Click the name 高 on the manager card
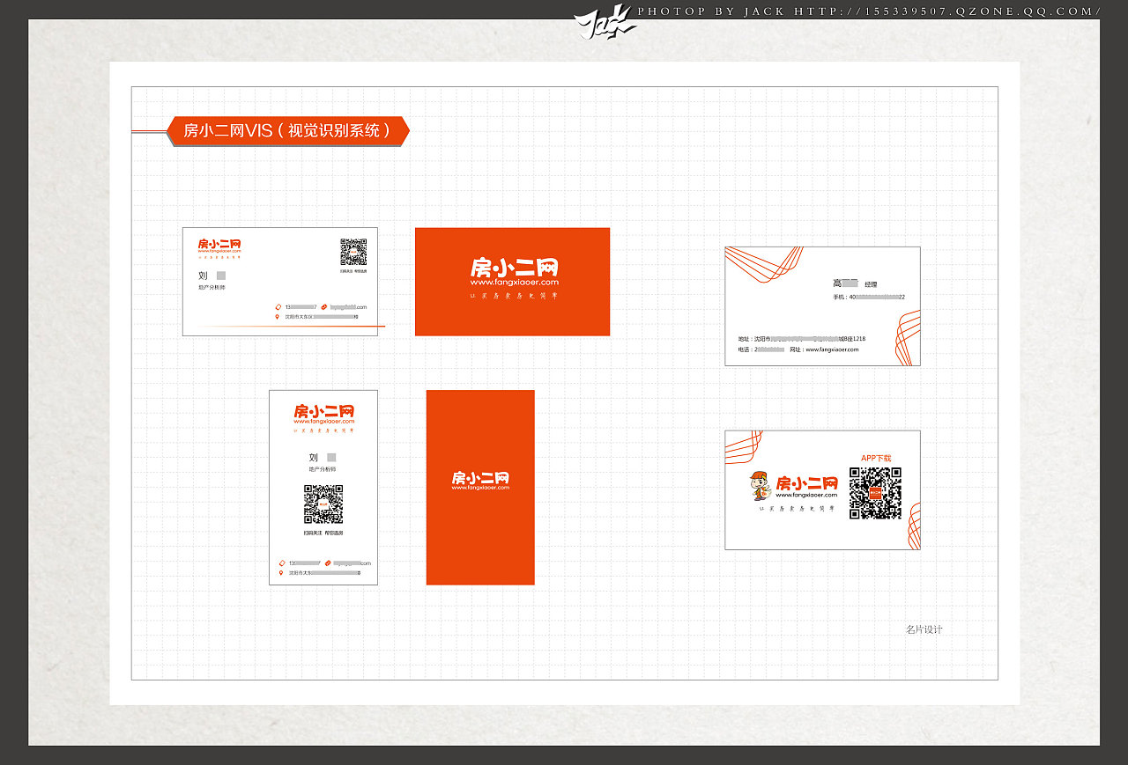 (x=837, y=283)
